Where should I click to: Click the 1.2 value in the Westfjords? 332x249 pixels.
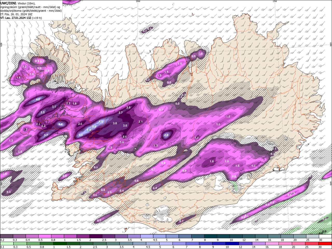[x=25, y=67]
